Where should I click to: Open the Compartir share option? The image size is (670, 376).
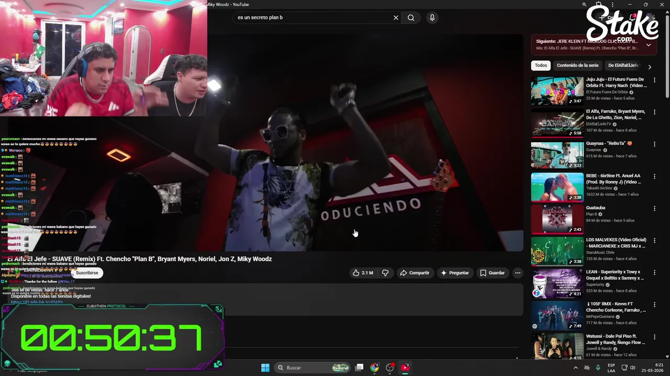[x=415, y=273]
